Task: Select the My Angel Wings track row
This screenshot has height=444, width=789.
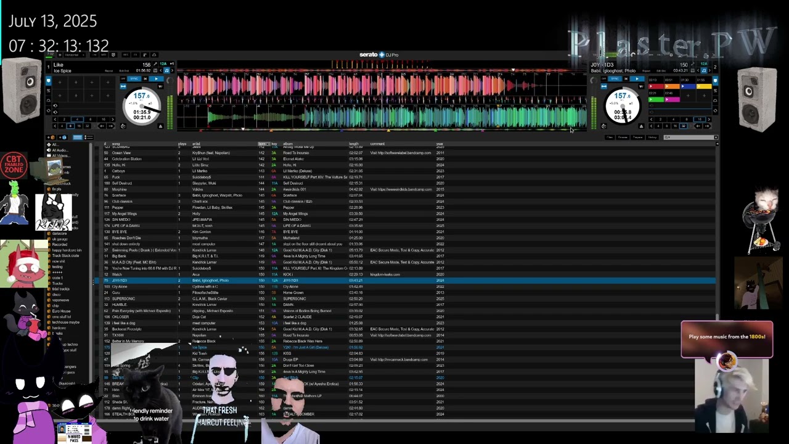Action: [407, 213]
